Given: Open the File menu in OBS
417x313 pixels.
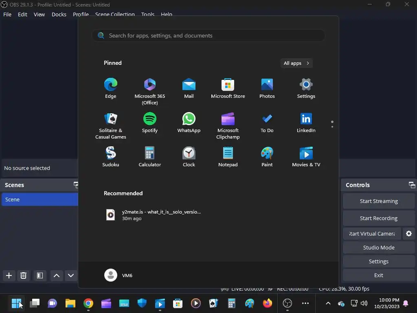Looking at the screenshot, I should click(x=7, y=14).
